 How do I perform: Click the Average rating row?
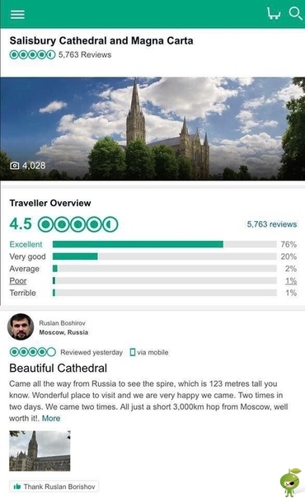[x=153, y=269]
